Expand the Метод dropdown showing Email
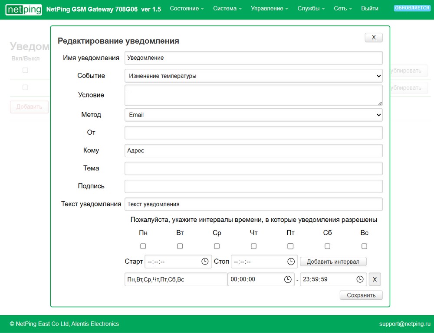The height and width of the screenshot is (333, 434). pos(253,115)
